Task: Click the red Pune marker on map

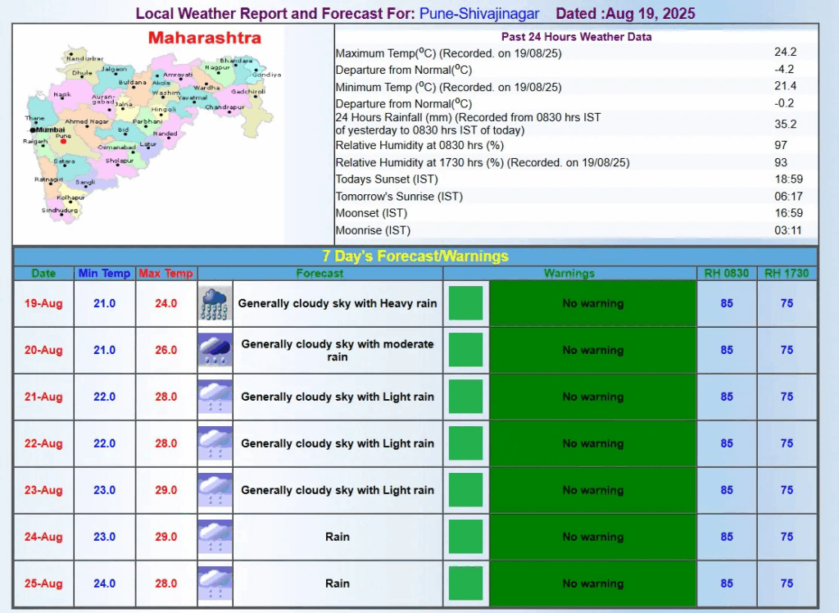Action: [63, 141]
